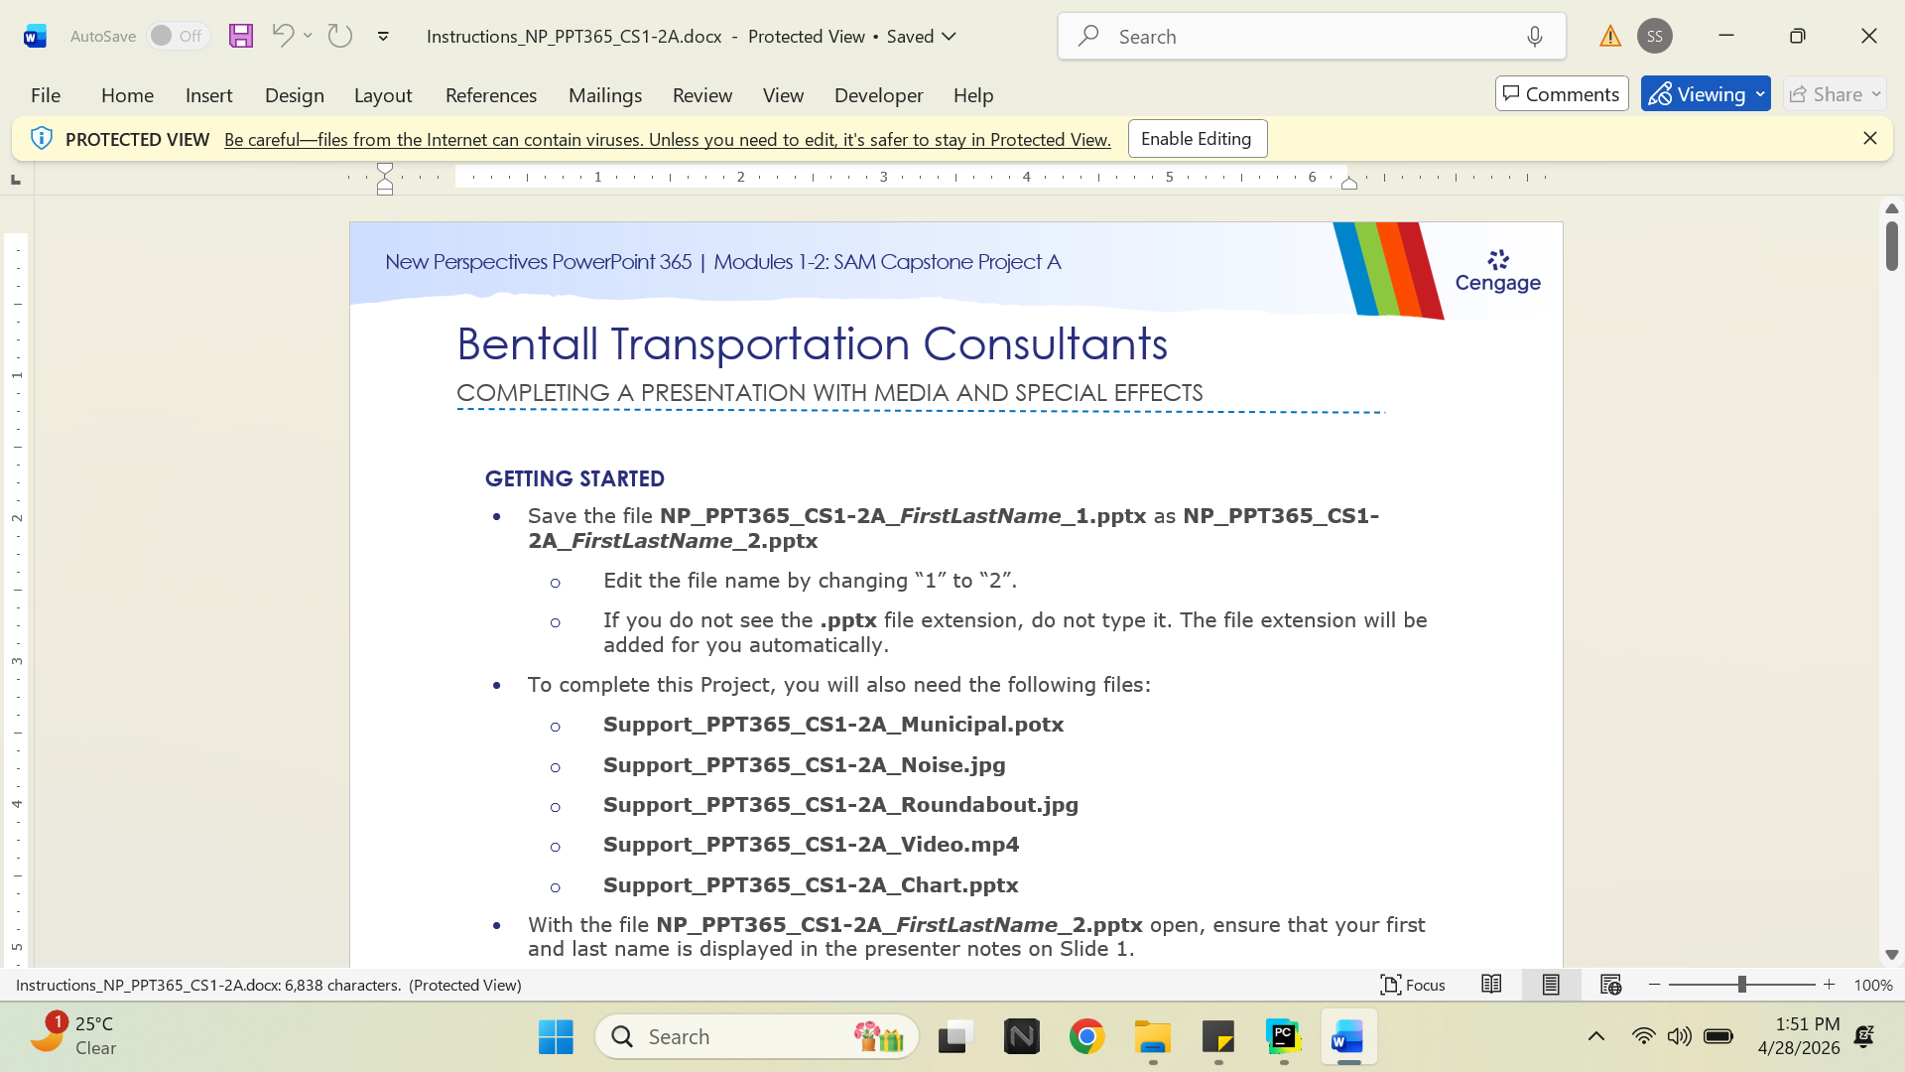Select the References tab
Viewport: 1905px width, 1072px height.
point(491,95)
